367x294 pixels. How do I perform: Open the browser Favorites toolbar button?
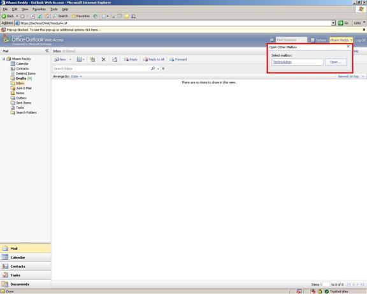pyautogui.click(x=81, y=16)
